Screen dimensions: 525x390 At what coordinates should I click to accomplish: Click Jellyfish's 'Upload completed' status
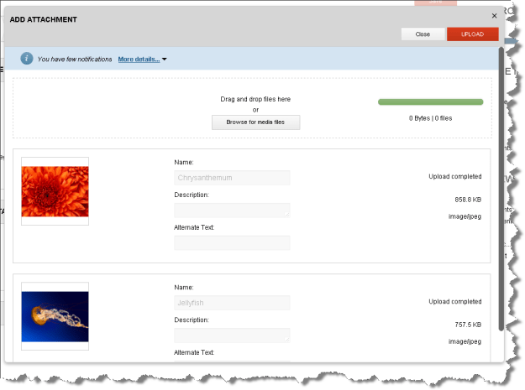coord(455,301)
